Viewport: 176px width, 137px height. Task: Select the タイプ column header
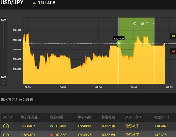tap(8, 117)
